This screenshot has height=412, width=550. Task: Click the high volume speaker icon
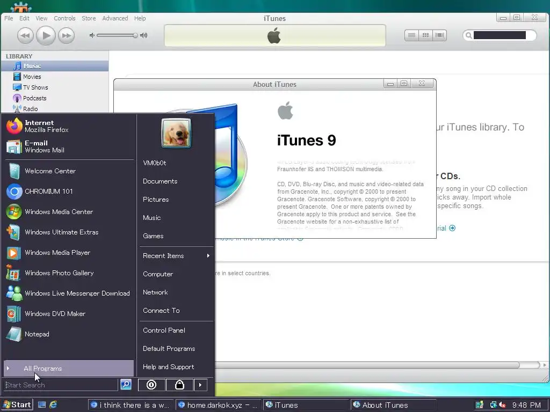click(143, 35)
